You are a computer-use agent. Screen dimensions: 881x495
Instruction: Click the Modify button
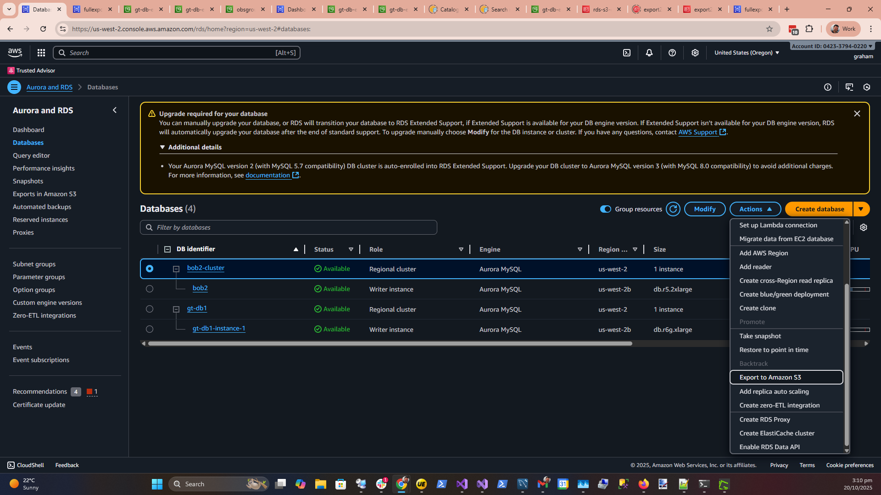pos(704,209)
